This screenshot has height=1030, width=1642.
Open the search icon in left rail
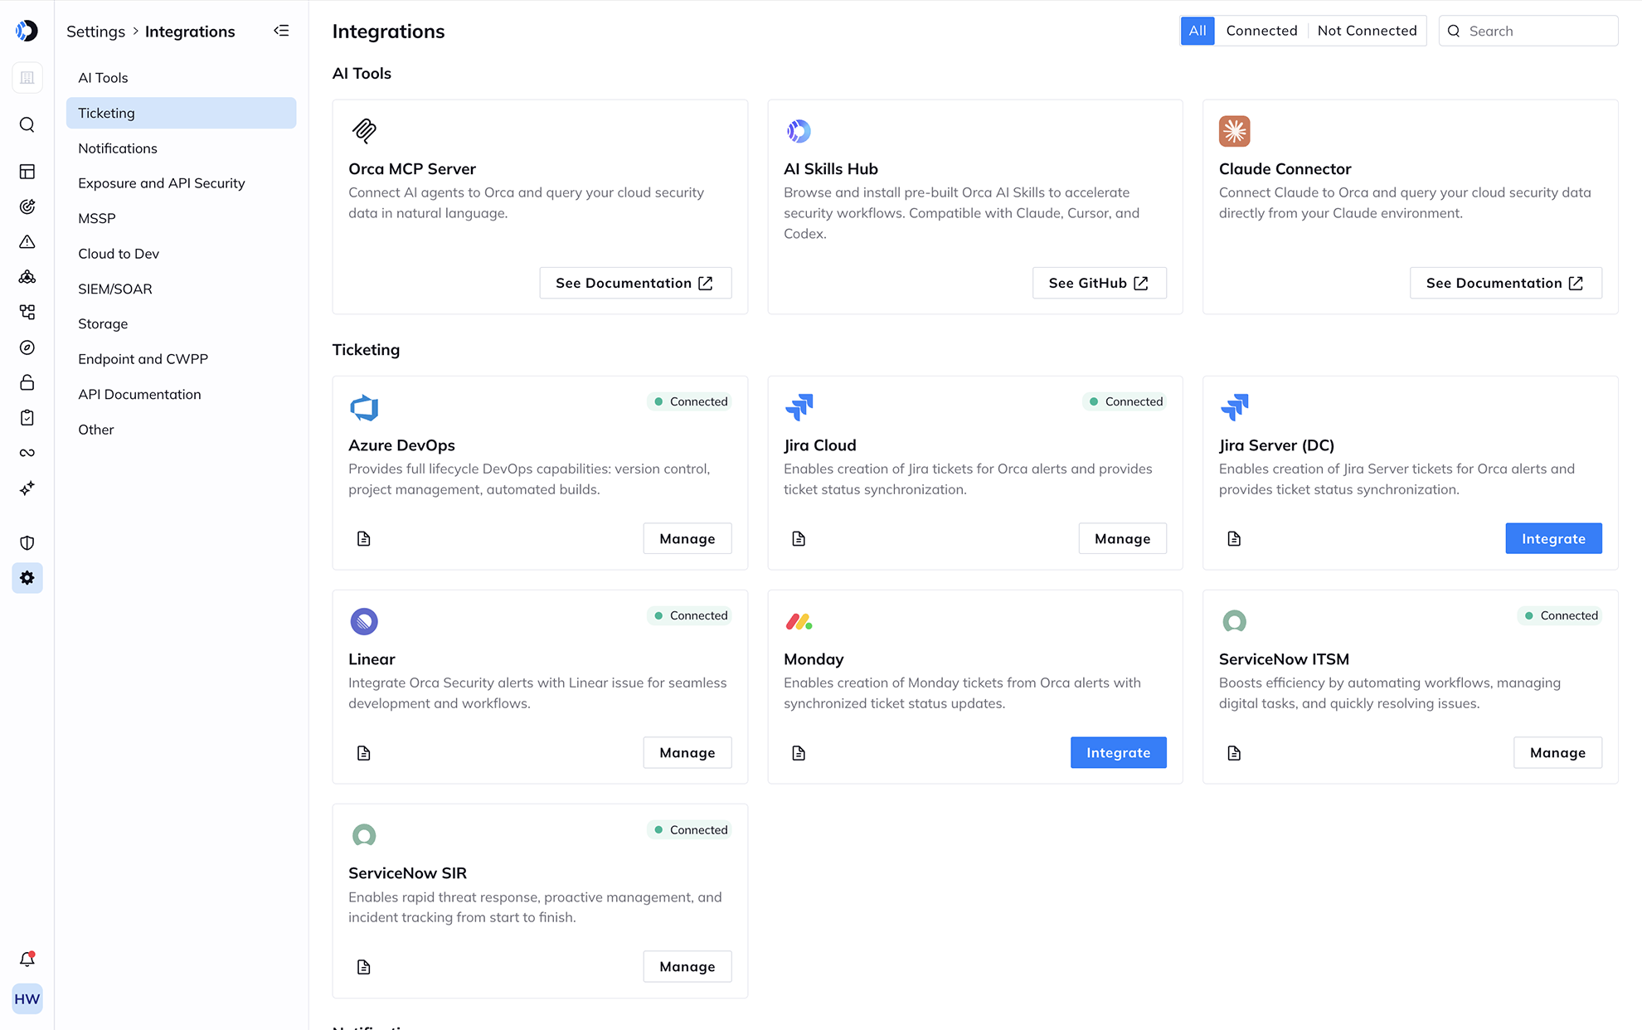[27, 124]
